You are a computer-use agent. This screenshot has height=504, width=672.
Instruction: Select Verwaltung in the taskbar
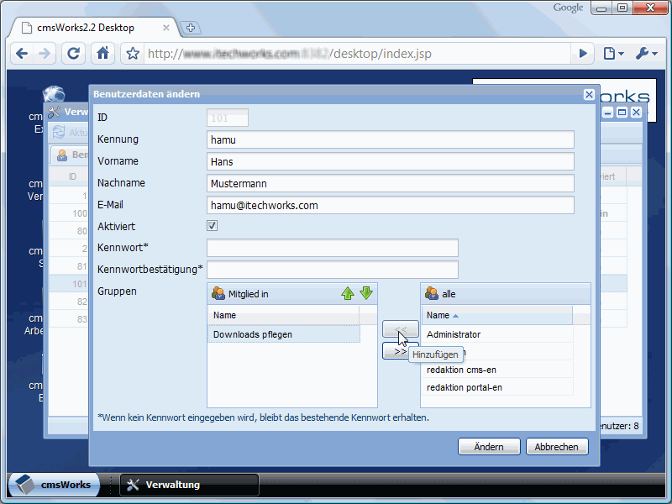(x=189, y=485)
